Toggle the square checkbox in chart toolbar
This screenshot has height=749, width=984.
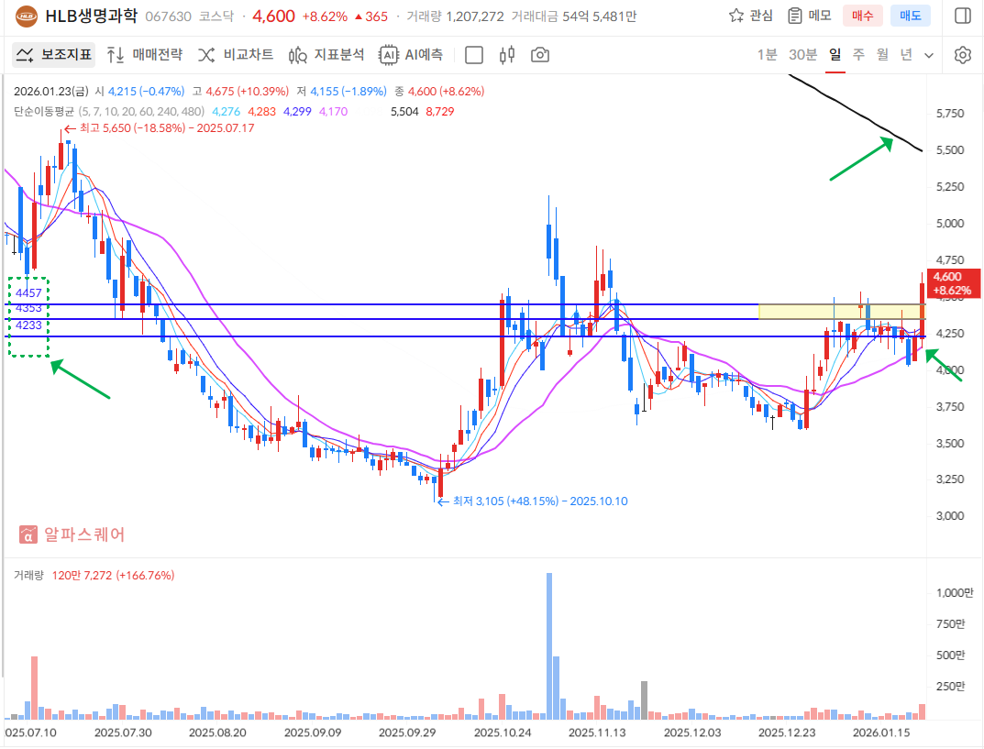coord(474,55)
